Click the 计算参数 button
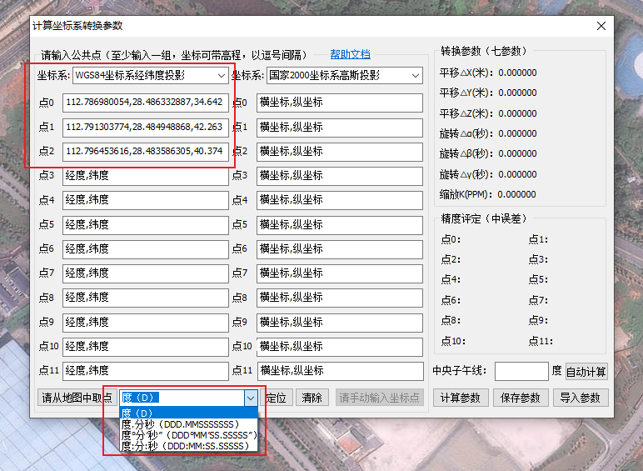This screenshot has height=471, width=643. [x=461, y=398]
